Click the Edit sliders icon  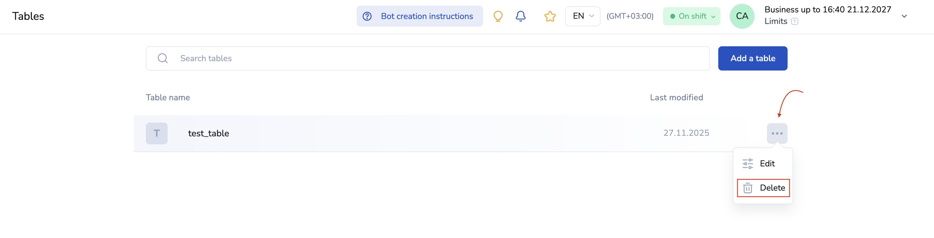click(x=747, y=164)
